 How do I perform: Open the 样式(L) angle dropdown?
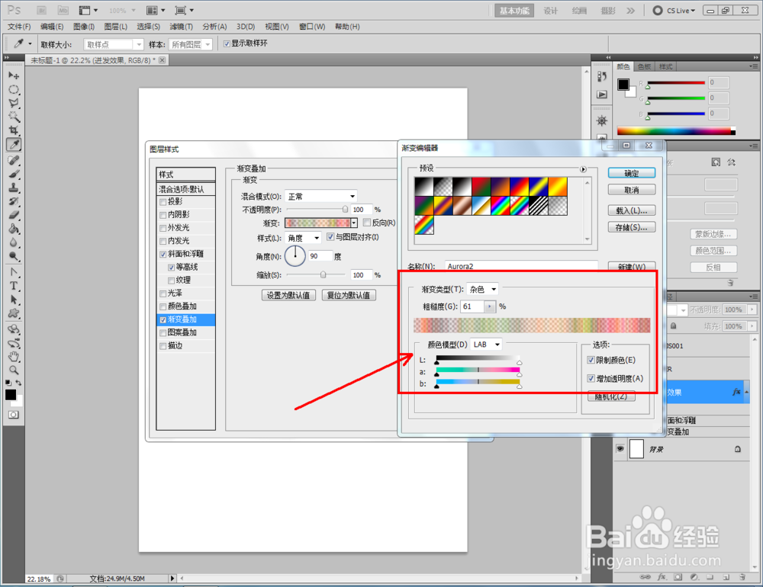tap(303, 238)
